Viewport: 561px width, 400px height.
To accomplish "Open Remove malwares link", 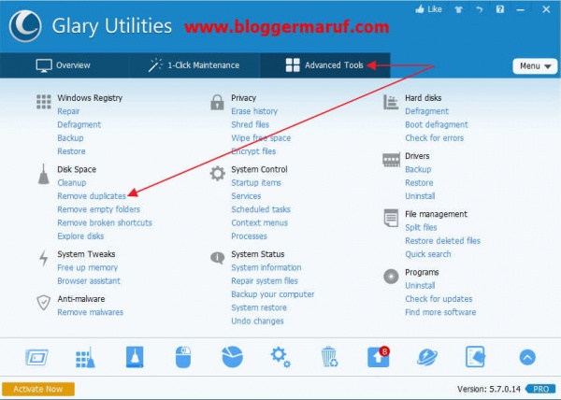I will click(90, 312).
